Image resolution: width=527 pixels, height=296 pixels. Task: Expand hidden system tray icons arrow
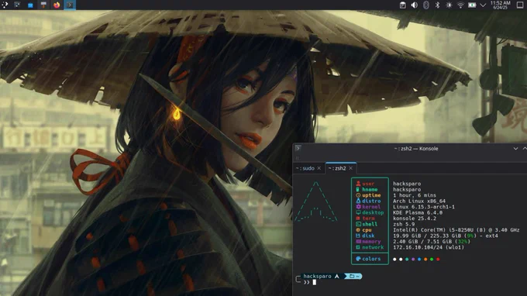[x=483, y=5]
